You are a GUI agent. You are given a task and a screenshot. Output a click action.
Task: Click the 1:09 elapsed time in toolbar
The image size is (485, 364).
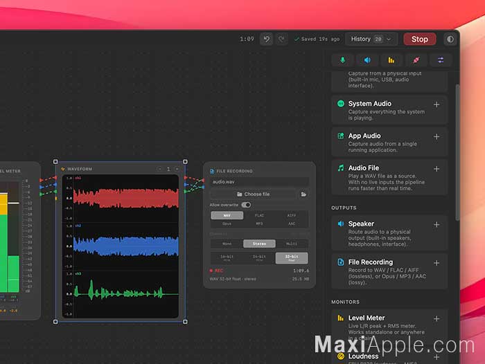point(247,39)
